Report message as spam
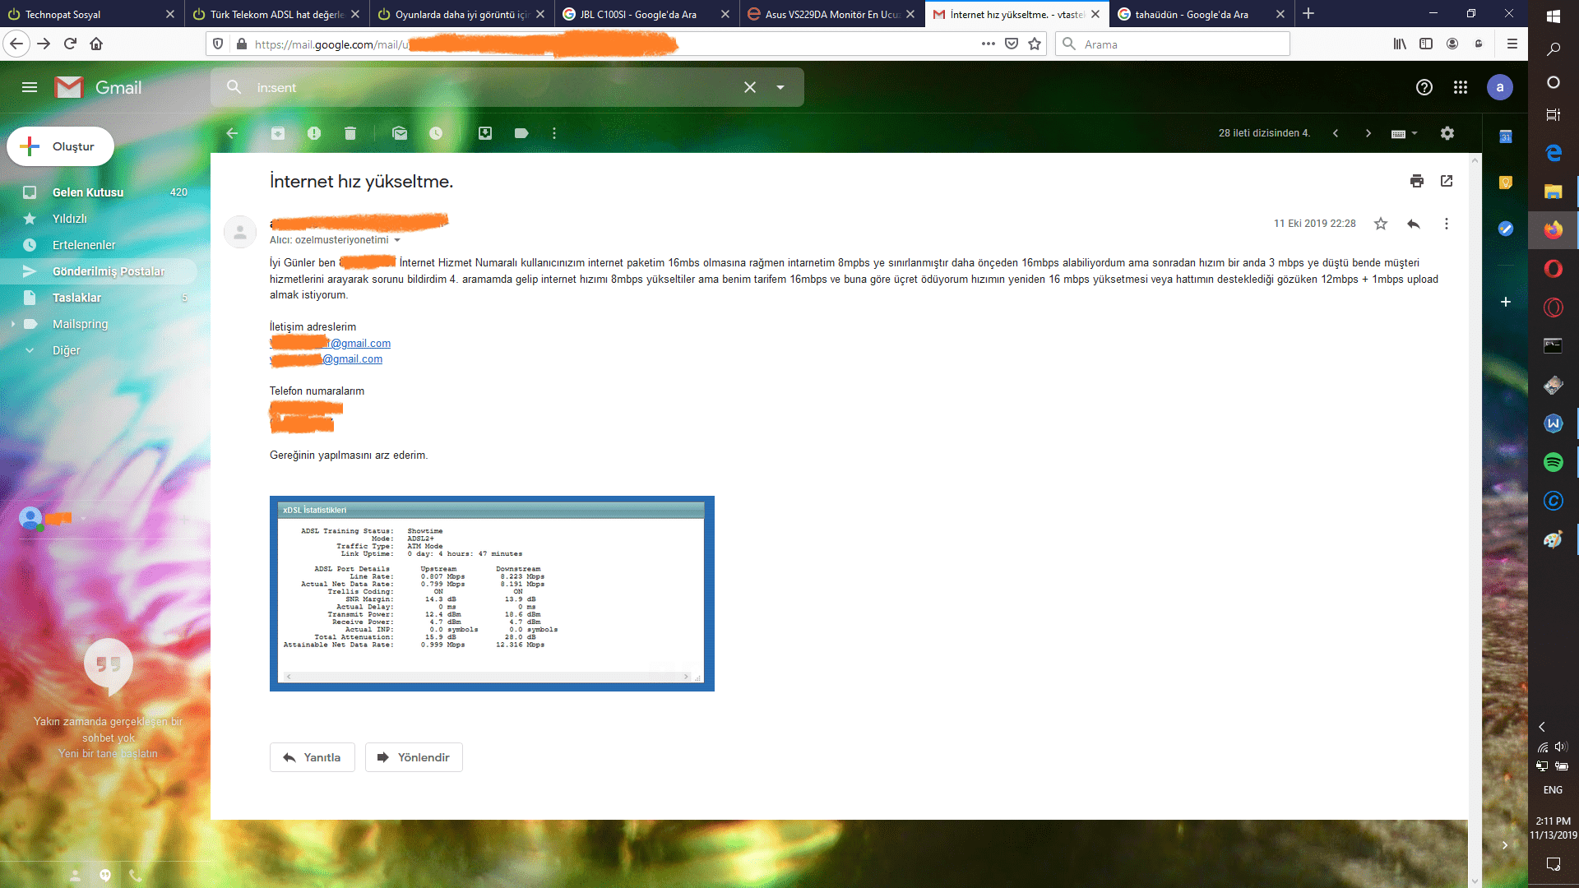Viewport: 1579px width, 888px height. [x=314, y=133]
